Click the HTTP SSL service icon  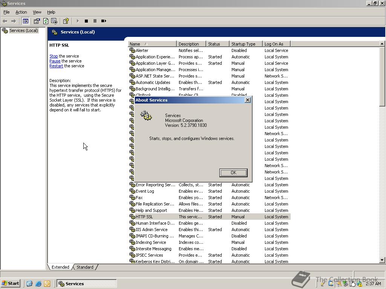tap(132, 216)
